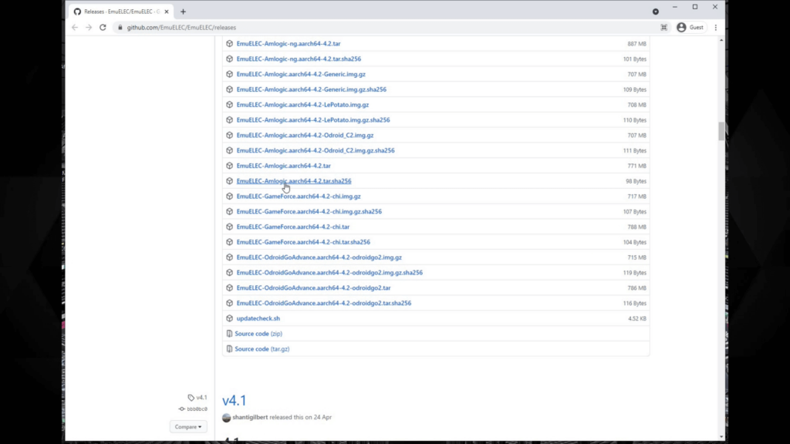Download OdroidGoAdvance 4.2-odroidgo2.img.gz
Viewport: 790px width, 444px height.
click(319, 257)
